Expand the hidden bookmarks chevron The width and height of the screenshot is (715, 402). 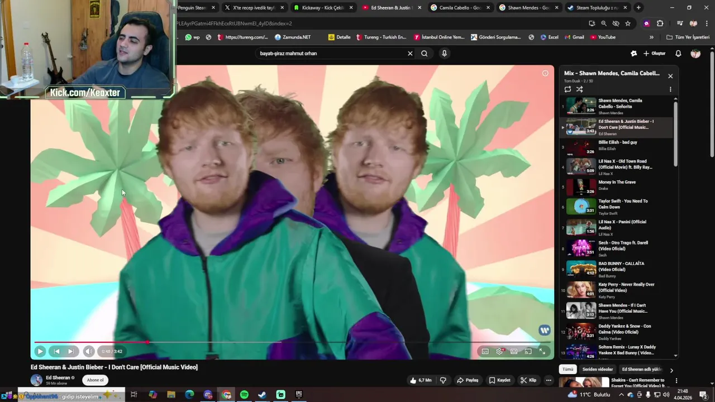[x=651, y=37]
